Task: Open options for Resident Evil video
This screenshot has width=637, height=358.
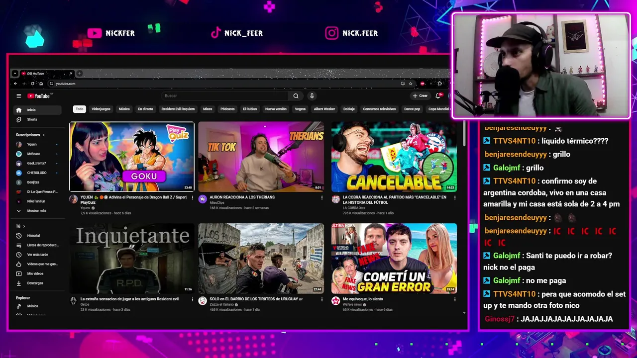Action: point(193,299)
